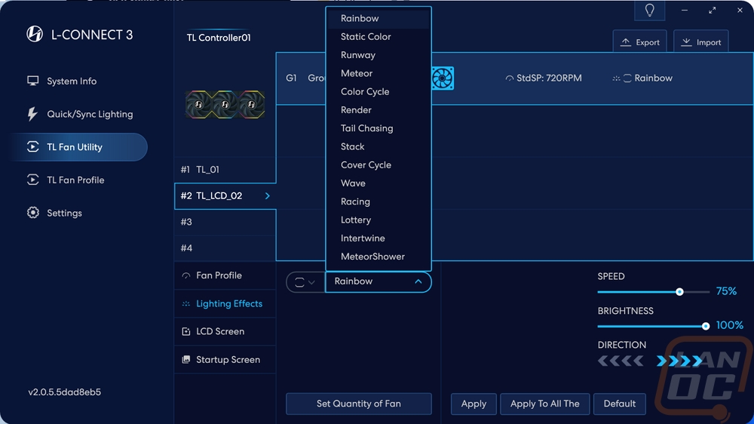754x424 pixels.
Task: Click the Apply button
Action: point(474,404)
